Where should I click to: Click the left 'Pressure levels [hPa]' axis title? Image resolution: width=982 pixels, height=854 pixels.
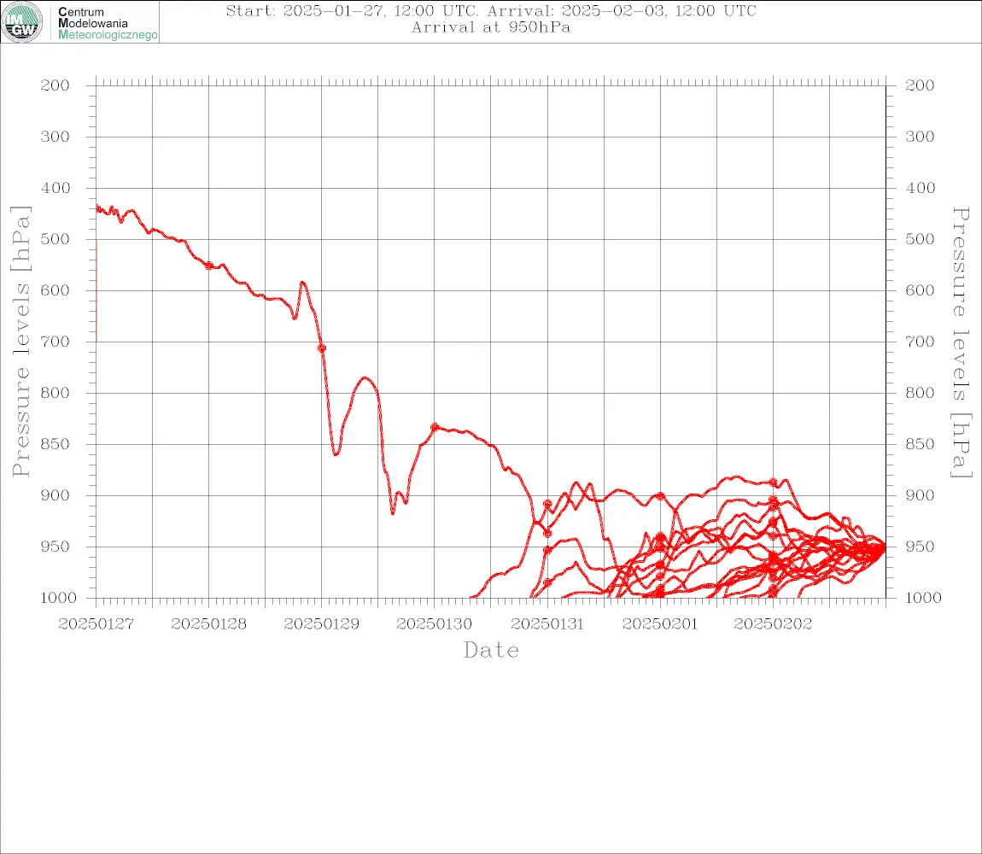(x=20, y=341)
